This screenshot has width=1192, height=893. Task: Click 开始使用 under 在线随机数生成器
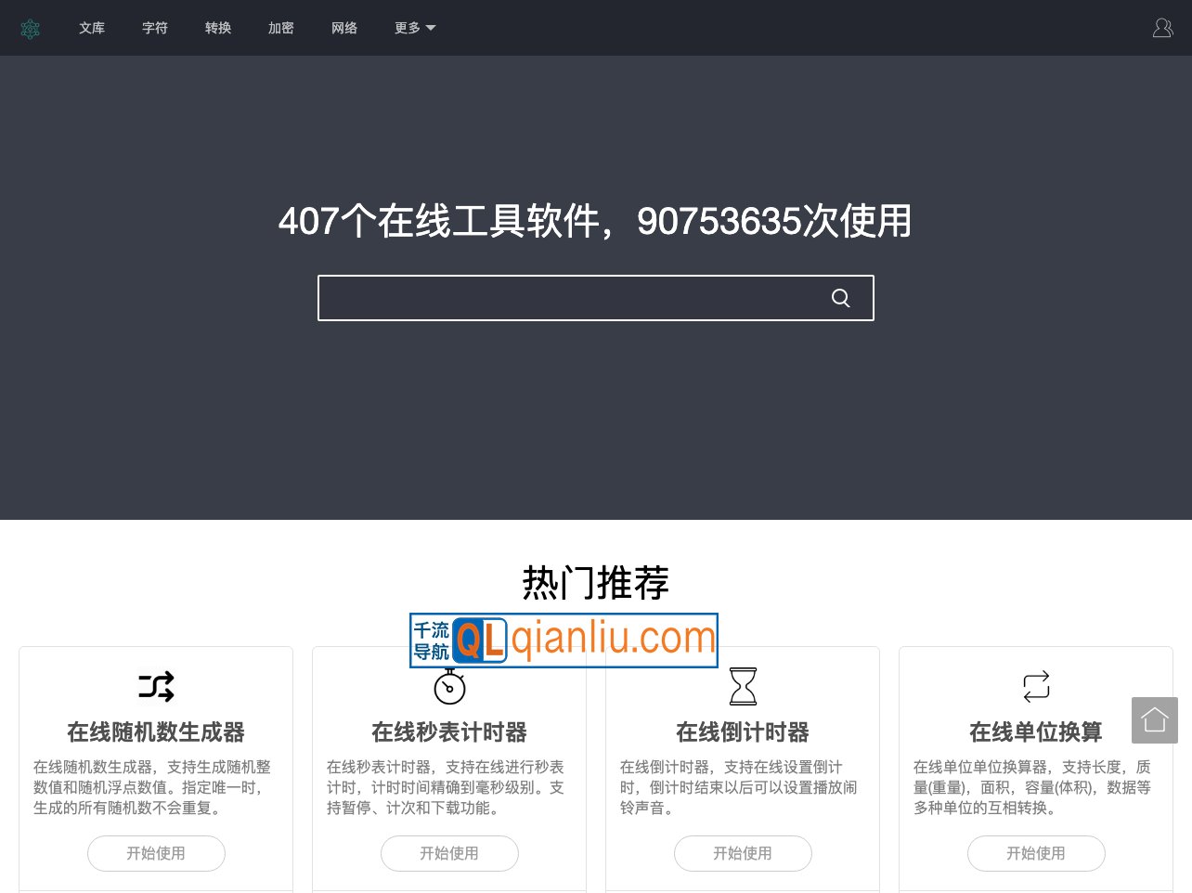(156, 853)
